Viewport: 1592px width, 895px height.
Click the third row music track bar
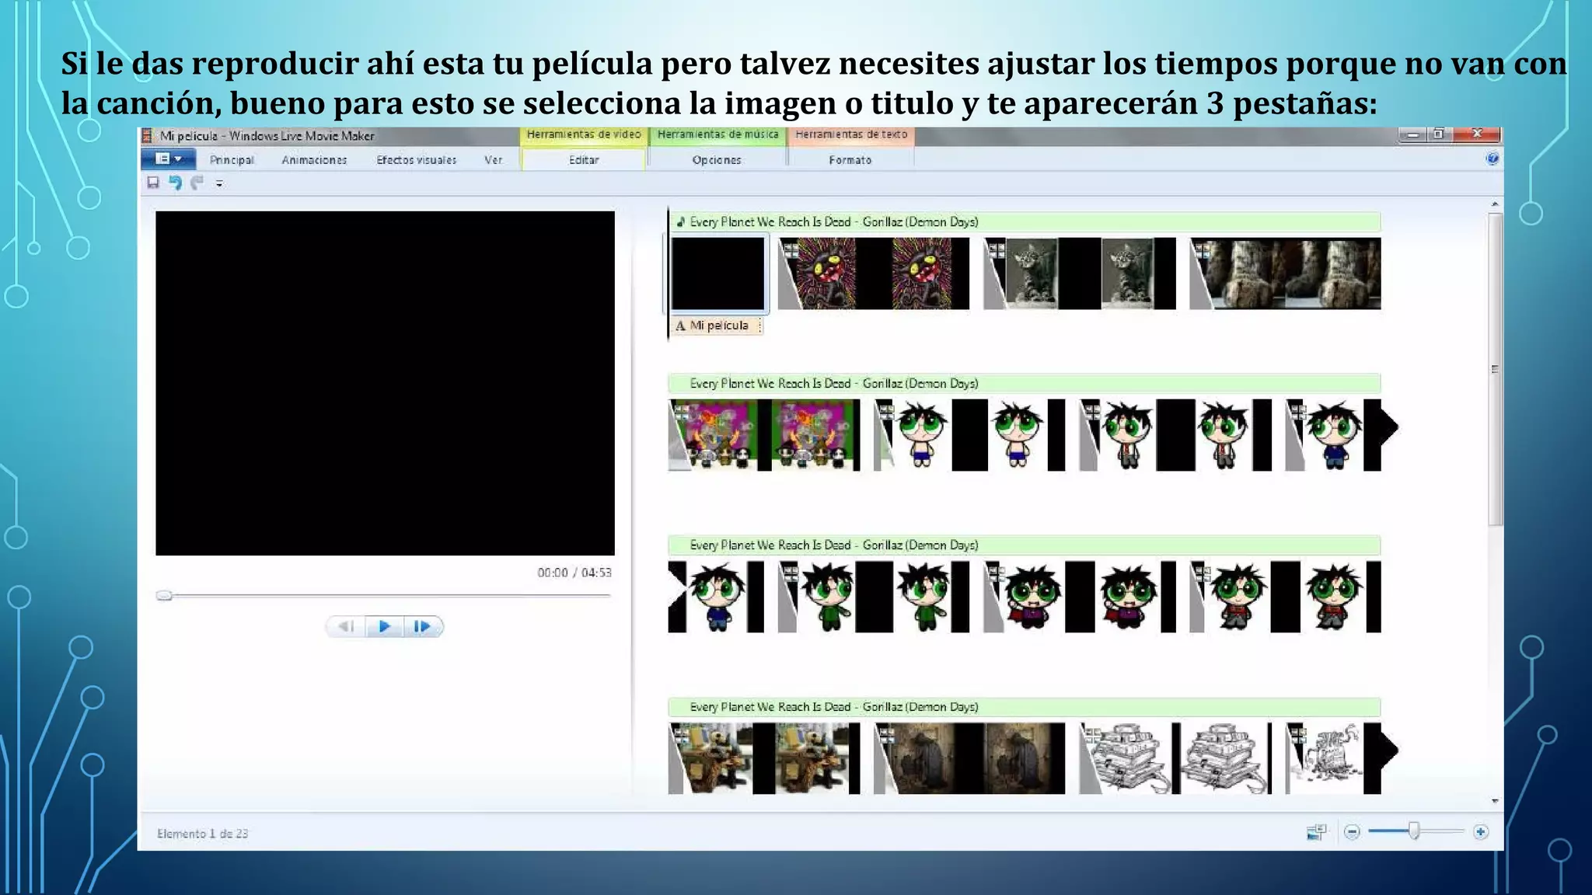point(1025,545)
